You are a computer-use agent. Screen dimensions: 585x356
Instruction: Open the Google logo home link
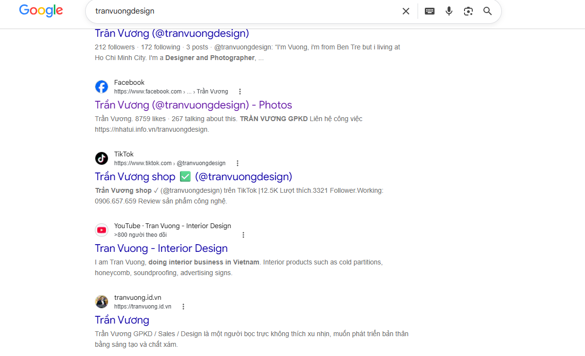(x=41, y=11)
